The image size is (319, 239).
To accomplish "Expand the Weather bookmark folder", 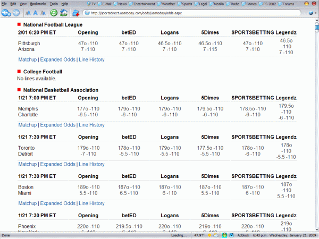I will click(166, 4).
